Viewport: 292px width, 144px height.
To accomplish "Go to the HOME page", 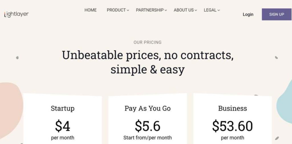I will tap(90, 10).
